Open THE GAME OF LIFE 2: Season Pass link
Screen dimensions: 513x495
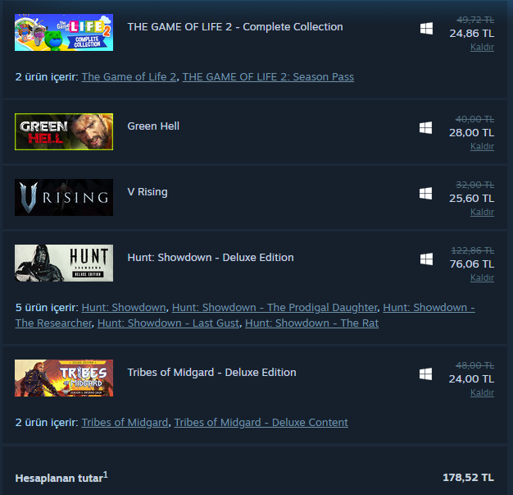[268, 77]
